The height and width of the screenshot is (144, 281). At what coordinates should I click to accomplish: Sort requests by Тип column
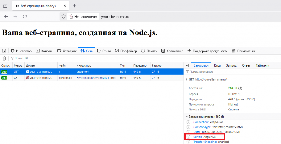[x=125, y=65]
